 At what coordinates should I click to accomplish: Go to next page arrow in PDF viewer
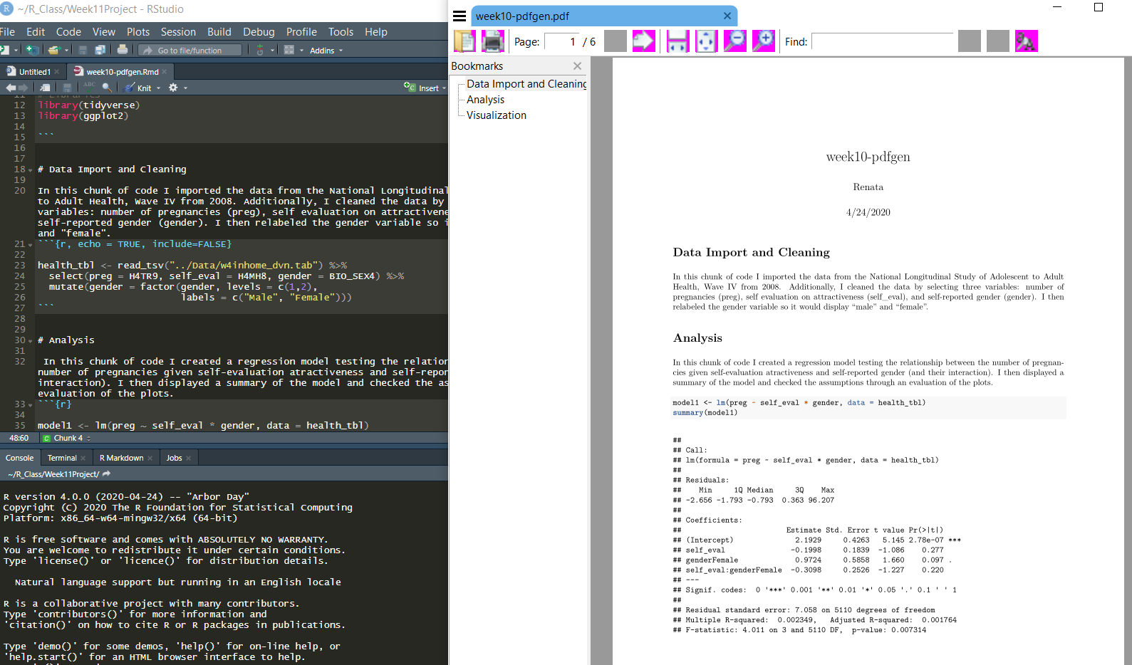pyautogui.click(x=643, y=41)
